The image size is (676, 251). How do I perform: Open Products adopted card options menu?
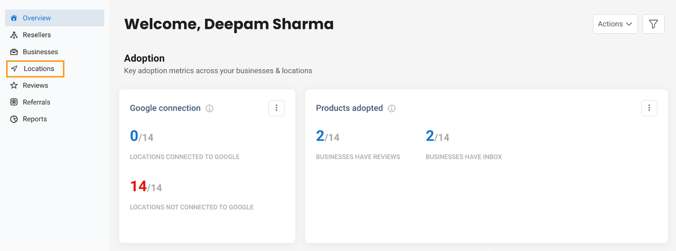click(x=649, y=108)
